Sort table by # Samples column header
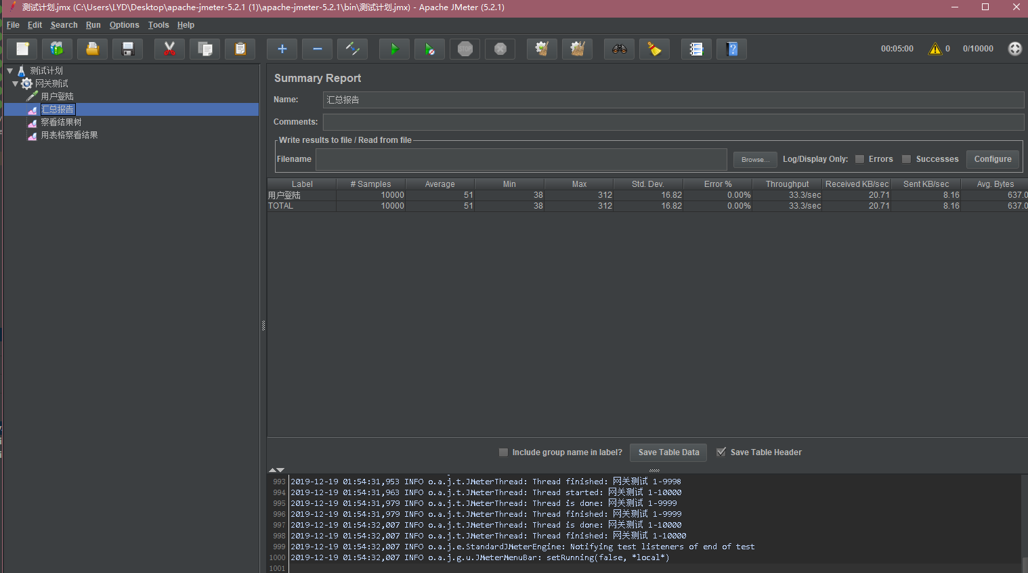Image resolution: width=1028 pixels, height=573 pixels. click(370, 184)
